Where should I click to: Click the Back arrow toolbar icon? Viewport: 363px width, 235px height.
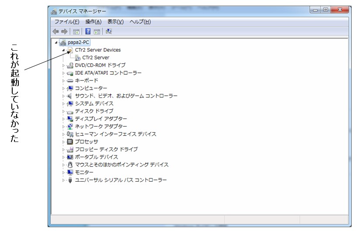(55, 31)
